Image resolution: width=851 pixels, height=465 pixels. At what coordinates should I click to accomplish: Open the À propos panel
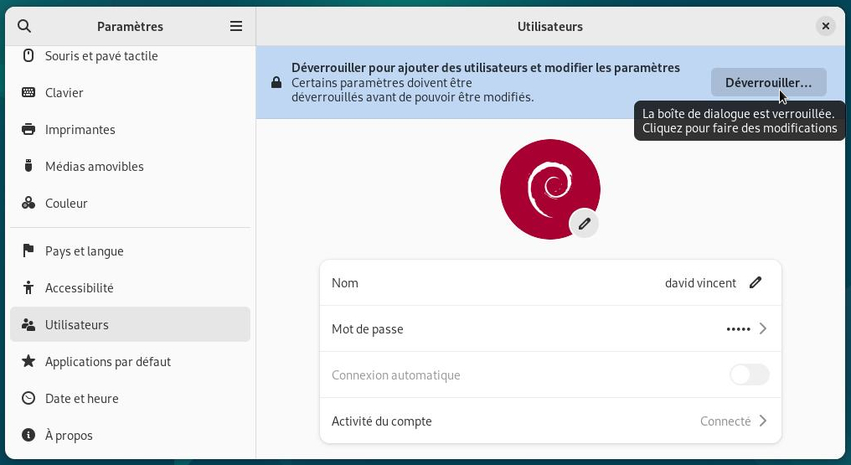point(131,435)
